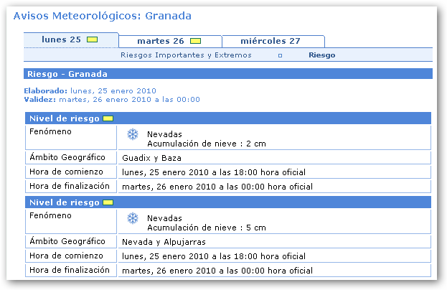Open the martes 26 tab
This screenshot has width=447, height=290.
[x=161, y=41]
